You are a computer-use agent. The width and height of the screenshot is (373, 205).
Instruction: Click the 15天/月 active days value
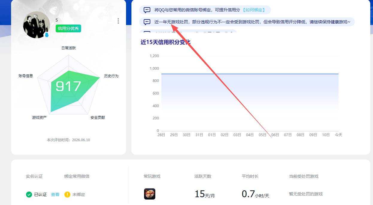[205, 194]
